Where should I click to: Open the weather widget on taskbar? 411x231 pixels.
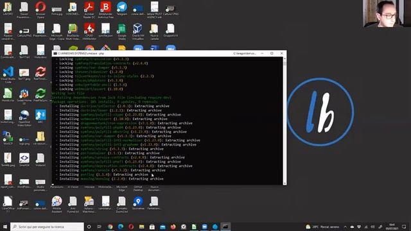point(322,227)
